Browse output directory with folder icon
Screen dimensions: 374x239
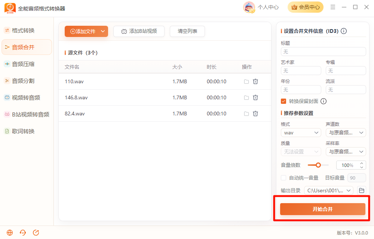tap(362, 190)
